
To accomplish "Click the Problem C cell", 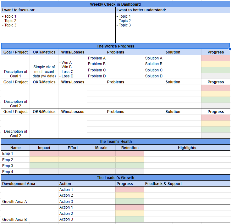I will [x=116, y=70].
